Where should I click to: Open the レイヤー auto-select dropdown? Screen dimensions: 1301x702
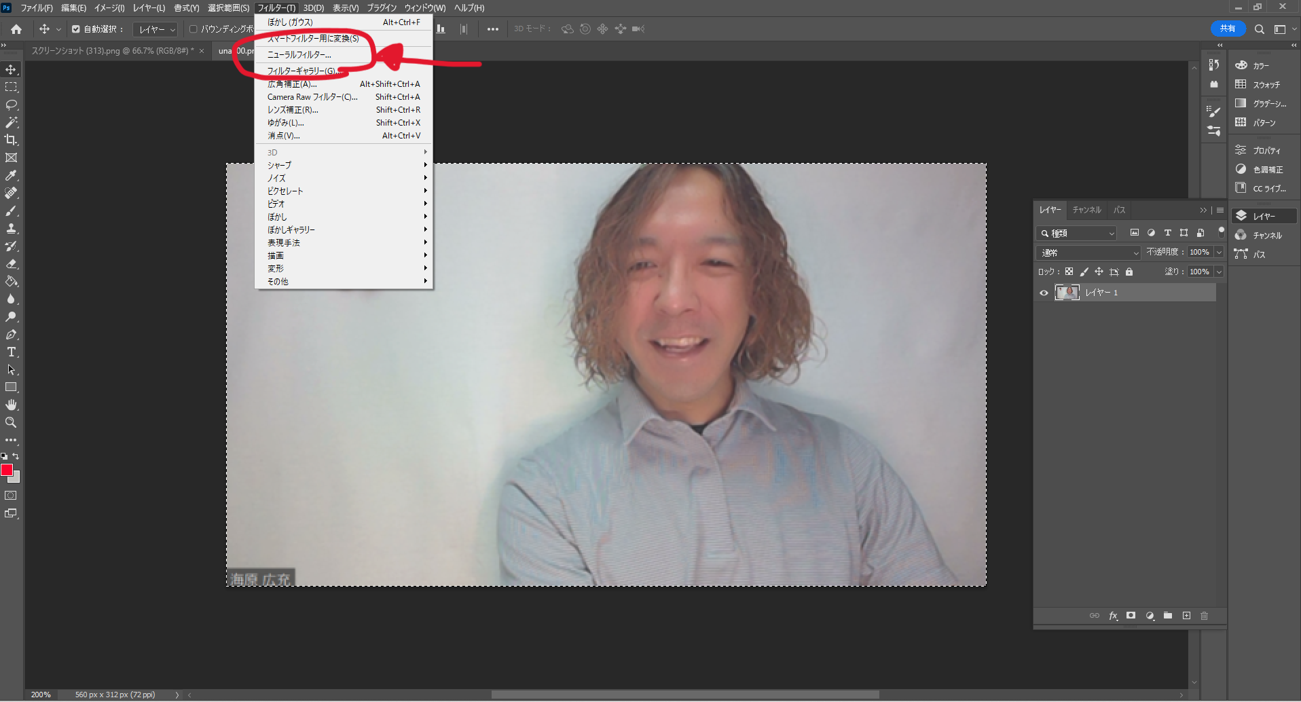[x=155, y=29]
